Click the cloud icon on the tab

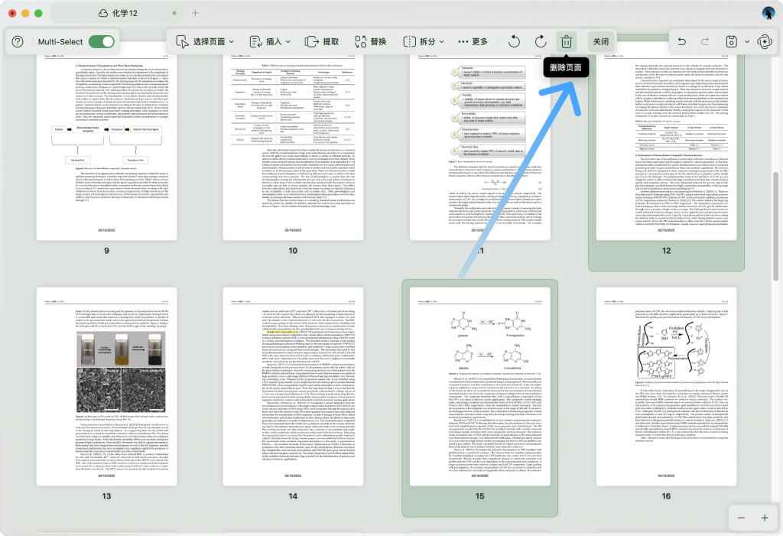click(x=103, y=13)
